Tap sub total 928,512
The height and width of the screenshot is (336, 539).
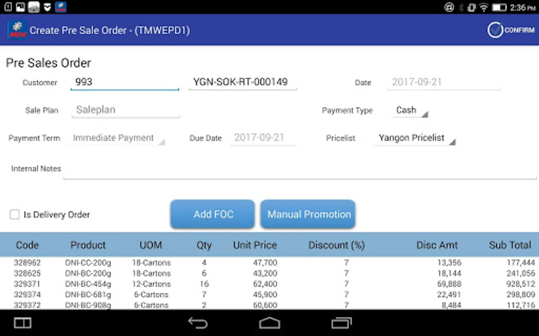[x=521, y=284]
